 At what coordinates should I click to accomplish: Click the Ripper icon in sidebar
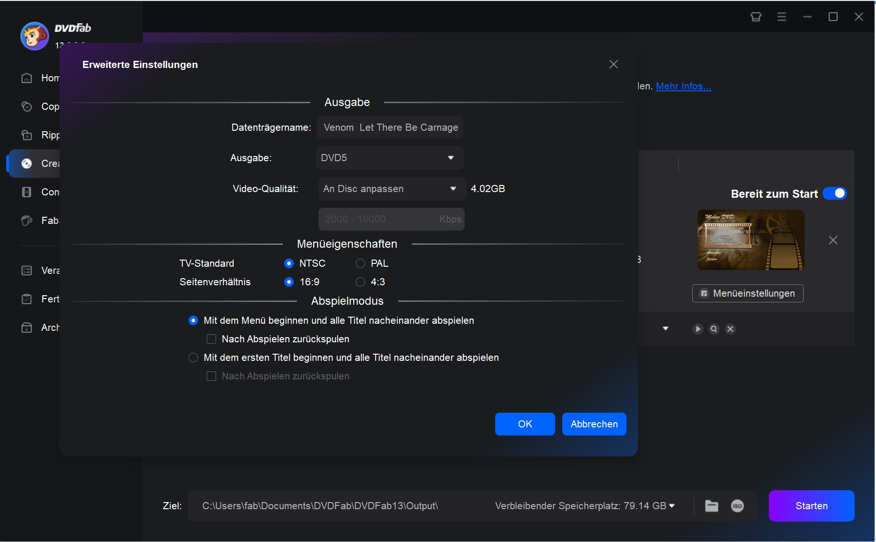click(x=27, y=135)
